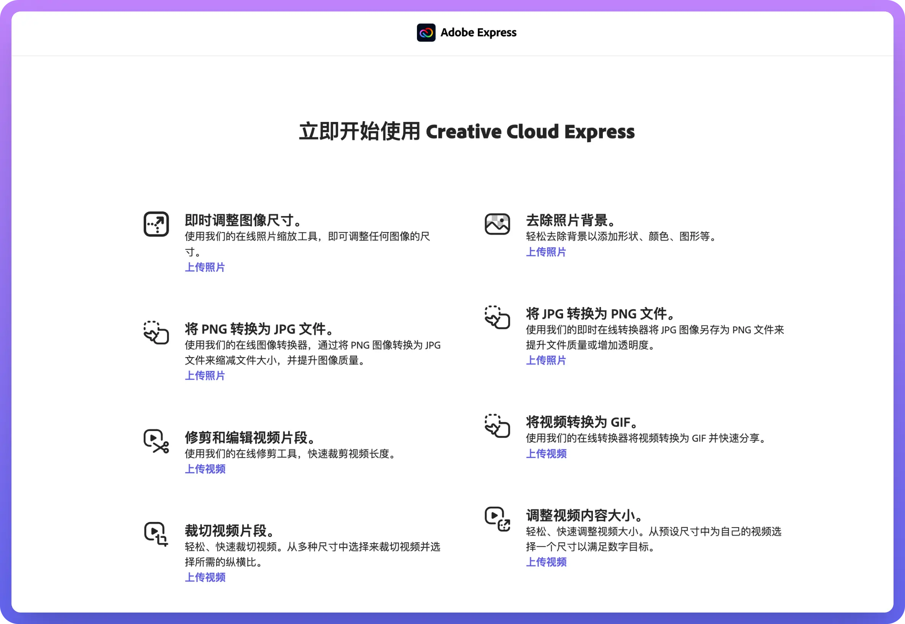
Task: Click the resize image icon
Action: [156, 224]
